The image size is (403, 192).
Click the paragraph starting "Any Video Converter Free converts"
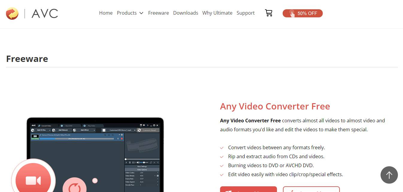[302, 125]
